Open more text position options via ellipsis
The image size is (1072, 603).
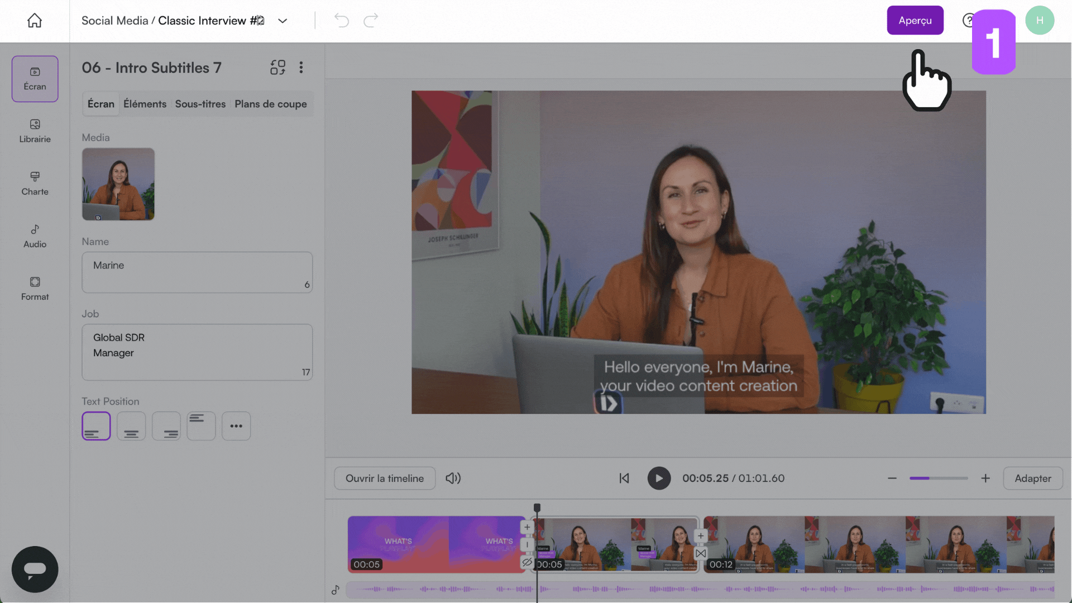(236, 425)
